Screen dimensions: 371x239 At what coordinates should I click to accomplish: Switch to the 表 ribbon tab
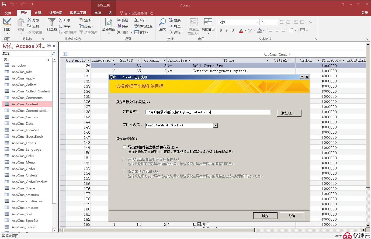[x=110, y=13]
